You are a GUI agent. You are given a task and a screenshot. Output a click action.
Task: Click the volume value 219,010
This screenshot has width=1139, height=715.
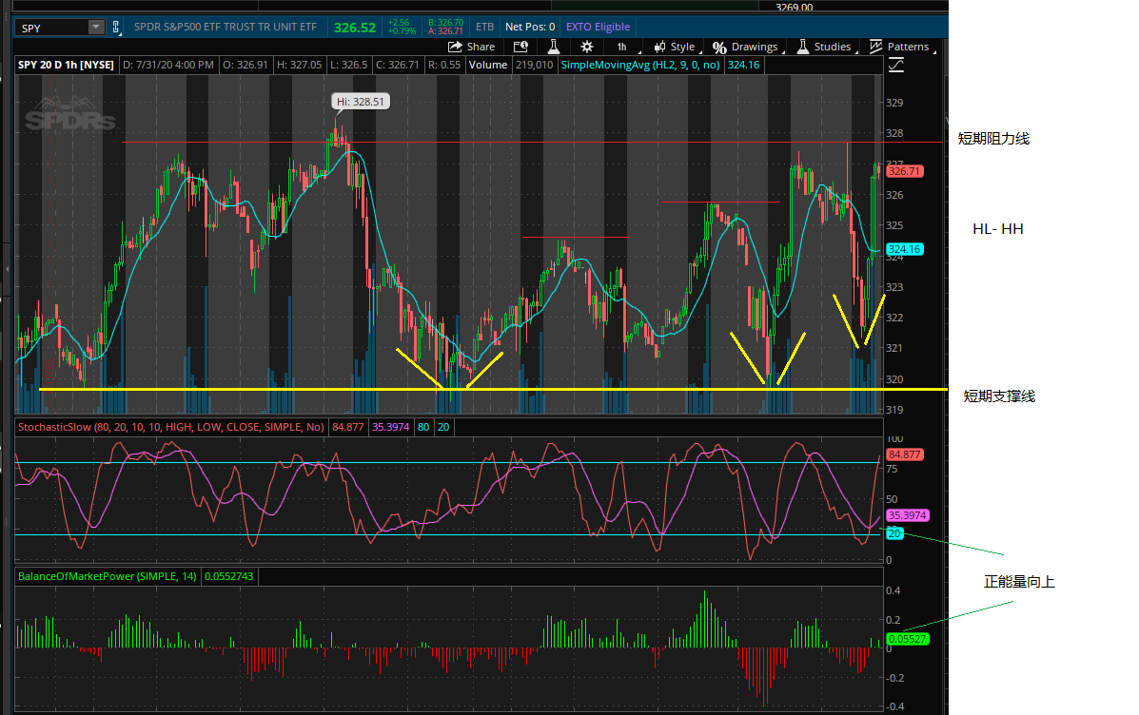click(x=534, y=65)
